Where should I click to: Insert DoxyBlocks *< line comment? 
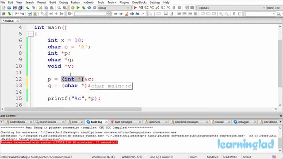pyautogui.click(x=22, y=14)
